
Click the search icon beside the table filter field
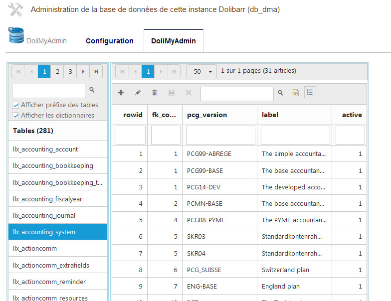coord(92,90)
